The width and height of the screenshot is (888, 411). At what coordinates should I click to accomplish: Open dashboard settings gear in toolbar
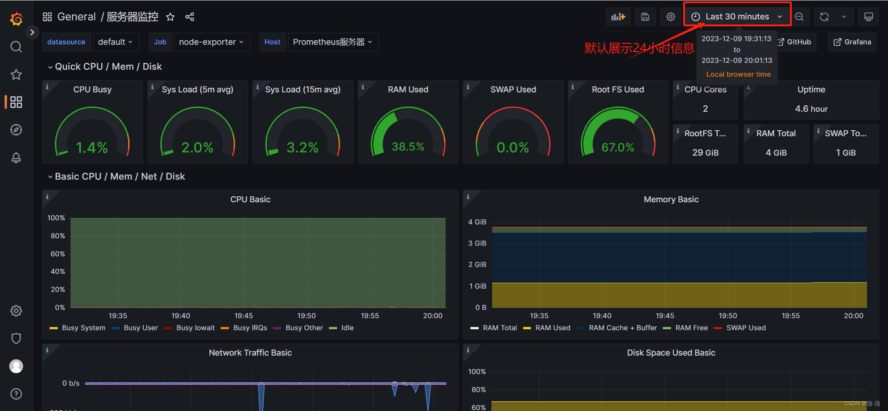click(671, 17)
